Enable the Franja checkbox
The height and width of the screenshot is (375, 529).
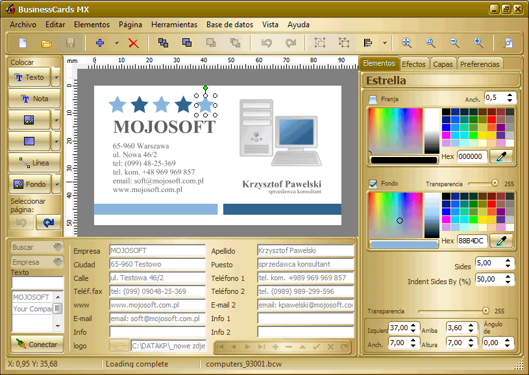(373, 99)
